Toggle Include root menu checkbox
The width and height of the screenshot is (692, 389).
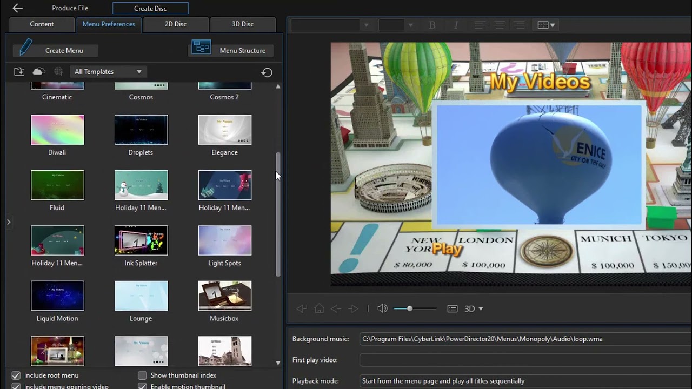[x=16, y=375]
